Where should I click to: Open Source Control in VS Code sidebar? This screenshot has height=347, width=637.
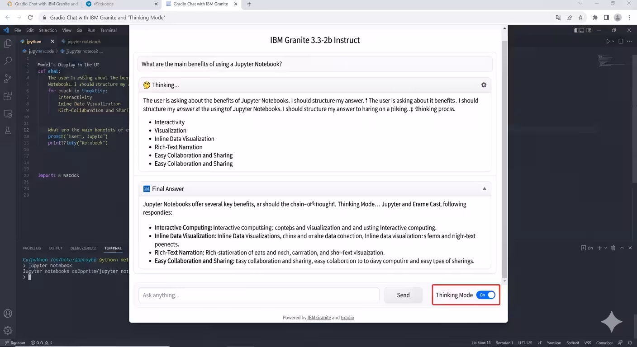click(8, 79)
